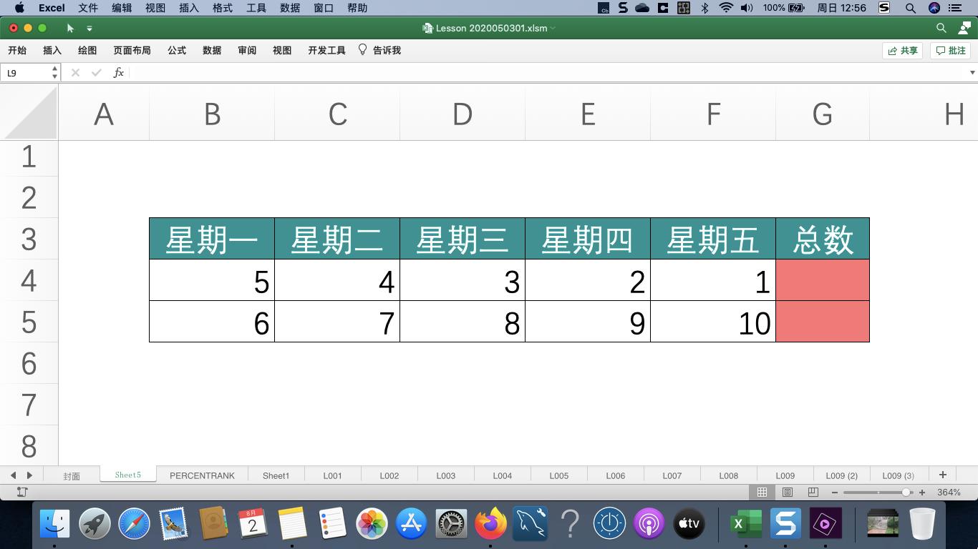Switch to Normal view via status bar icon
Screen dimensions: 978x549
point(762,492)
